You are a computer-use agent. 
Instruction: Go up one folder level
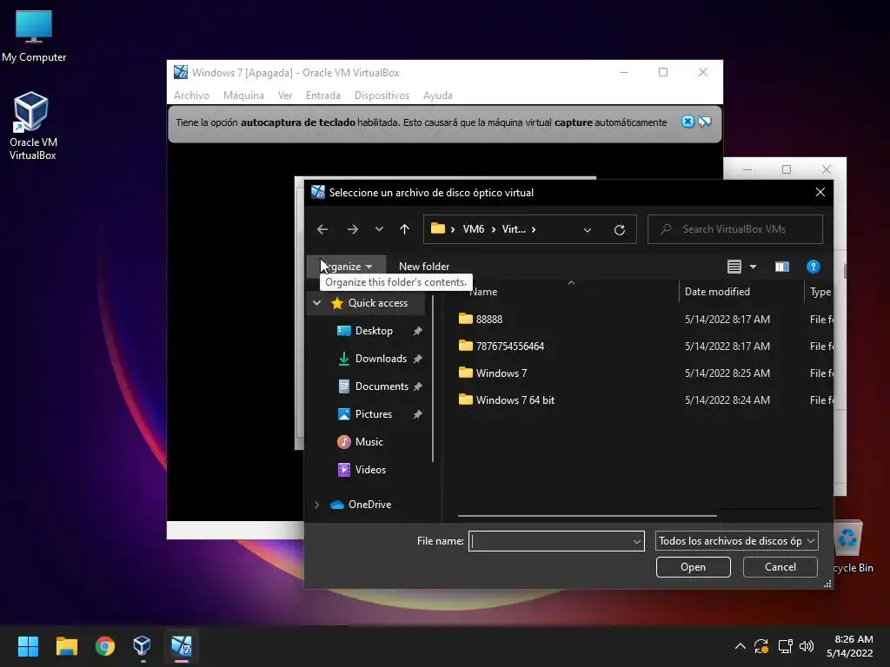(404, 229)
